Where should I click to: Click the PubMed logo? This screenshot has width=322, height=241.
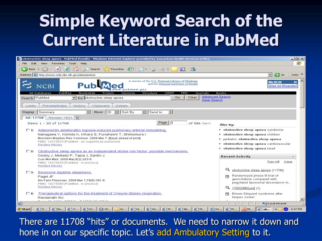(x=101, y=85)
